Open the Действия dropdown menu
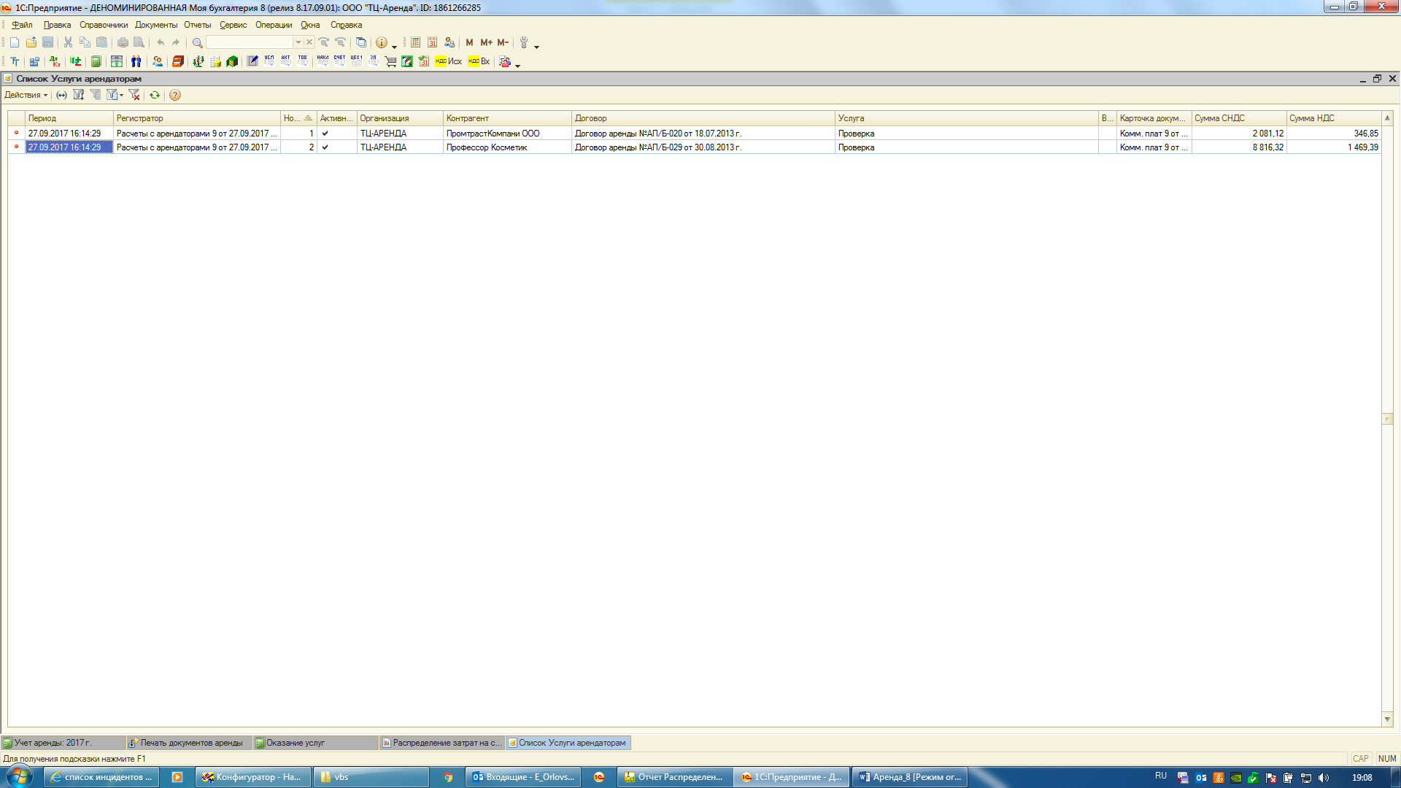The image size is (1401, 788). click(x=26, y=95)
